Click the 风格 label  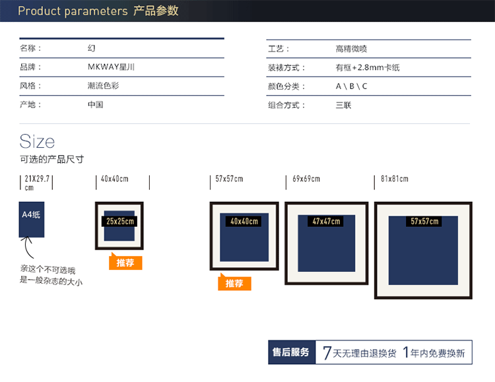coord(30,86)
